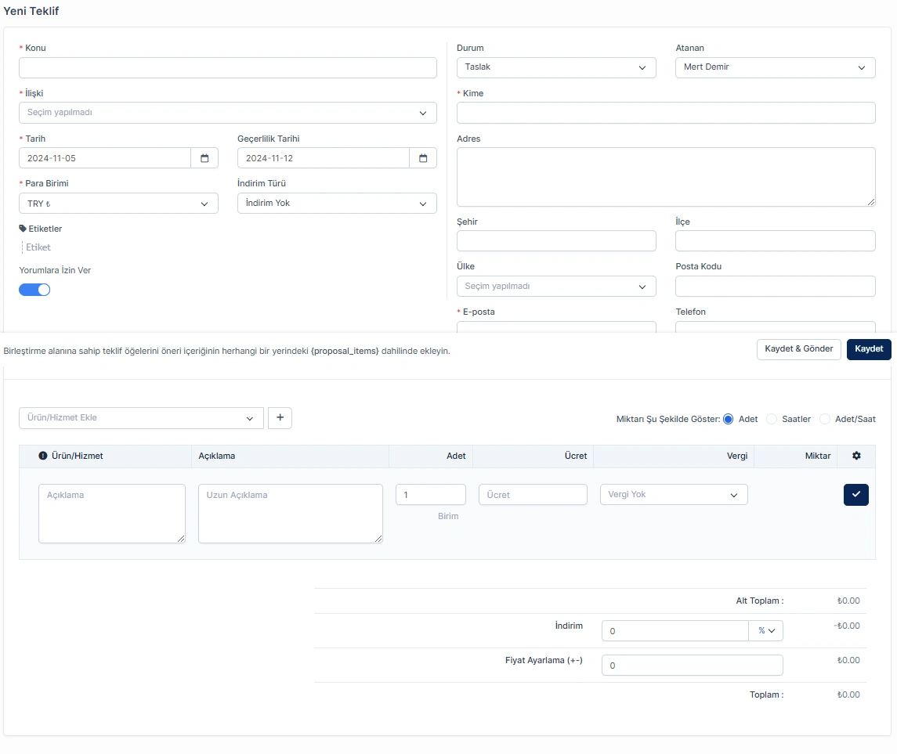Select the Adet radio button
897x754 pixels.
click(x=728, y=419)
